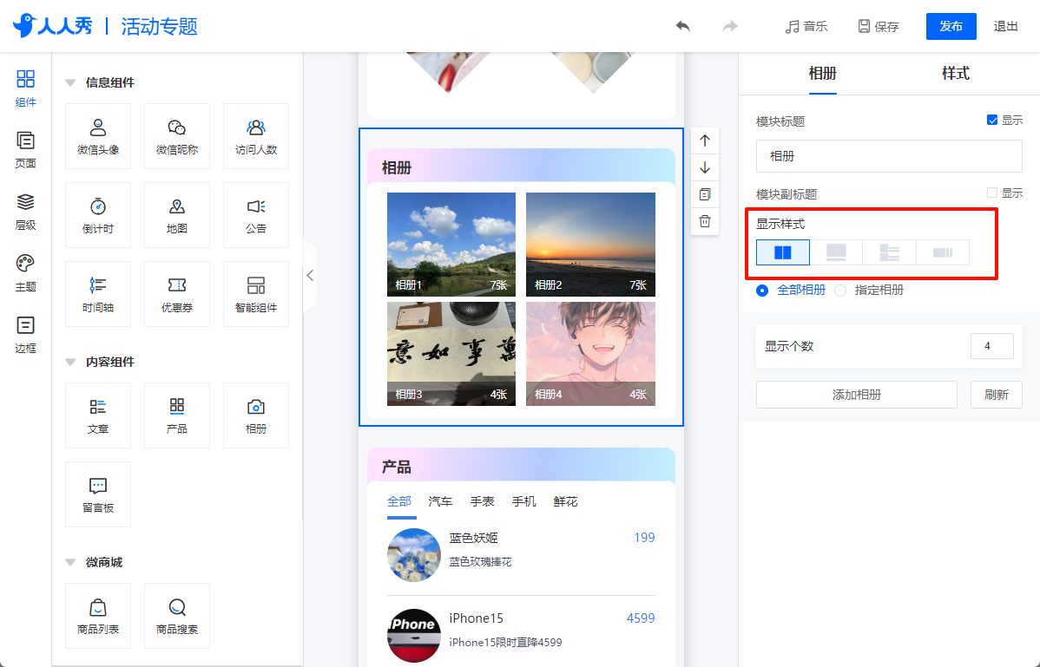Open the 主题 theme sidebar tab
Image resolution: width=1040 pixels, height=667 pixels.
[26, 273]
